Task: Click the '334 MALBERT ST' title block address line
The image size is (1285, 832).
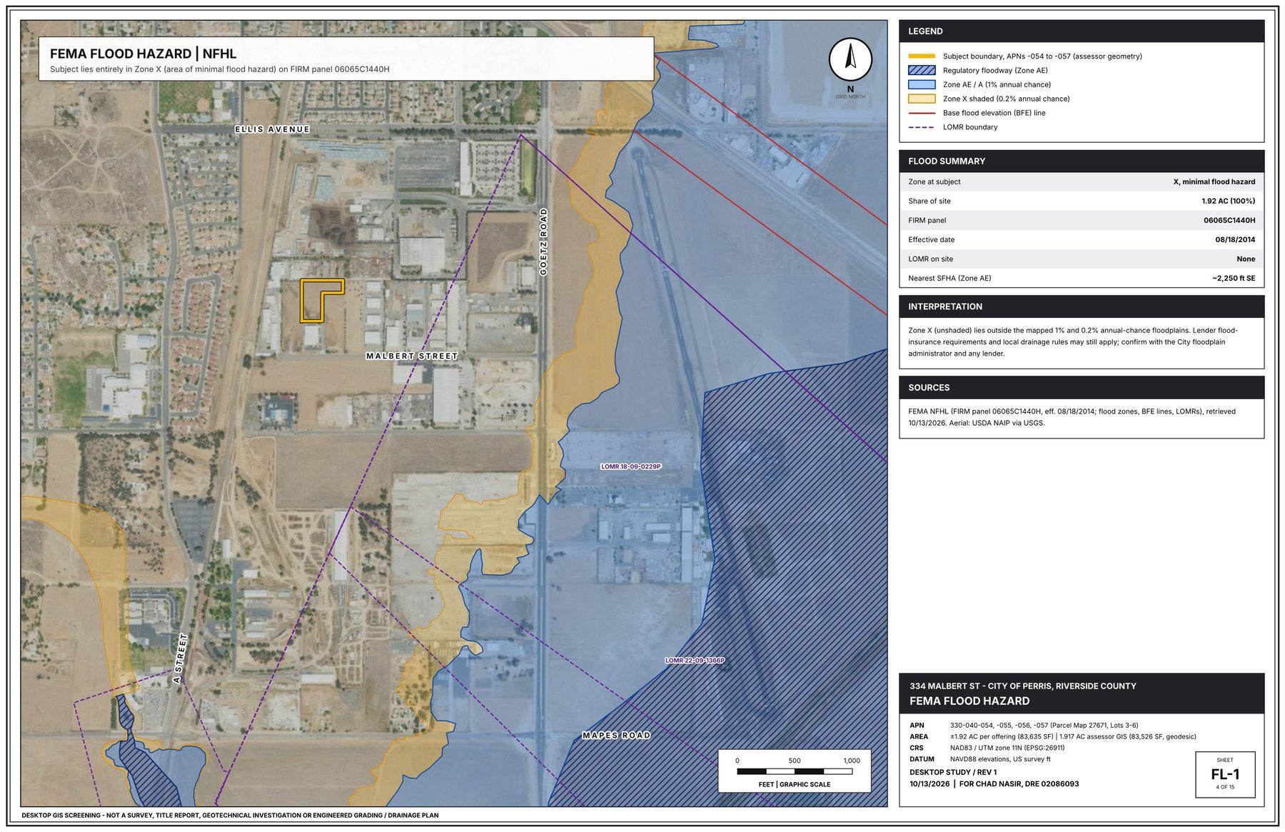Action: [x=1022, y=686]
